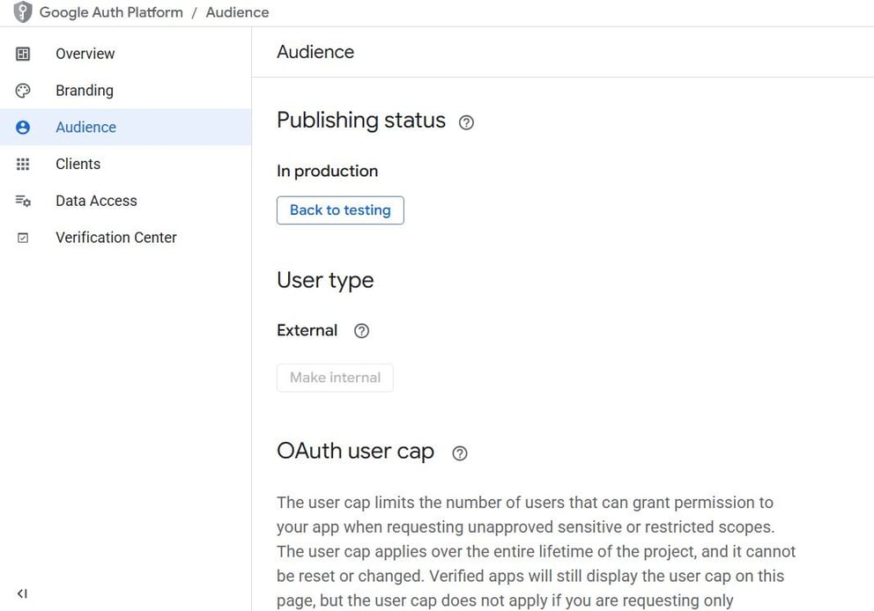The image size is (874, 611).
Task: Click the Audience person icon
Action: pyautogui.click(x=23, y=127)
